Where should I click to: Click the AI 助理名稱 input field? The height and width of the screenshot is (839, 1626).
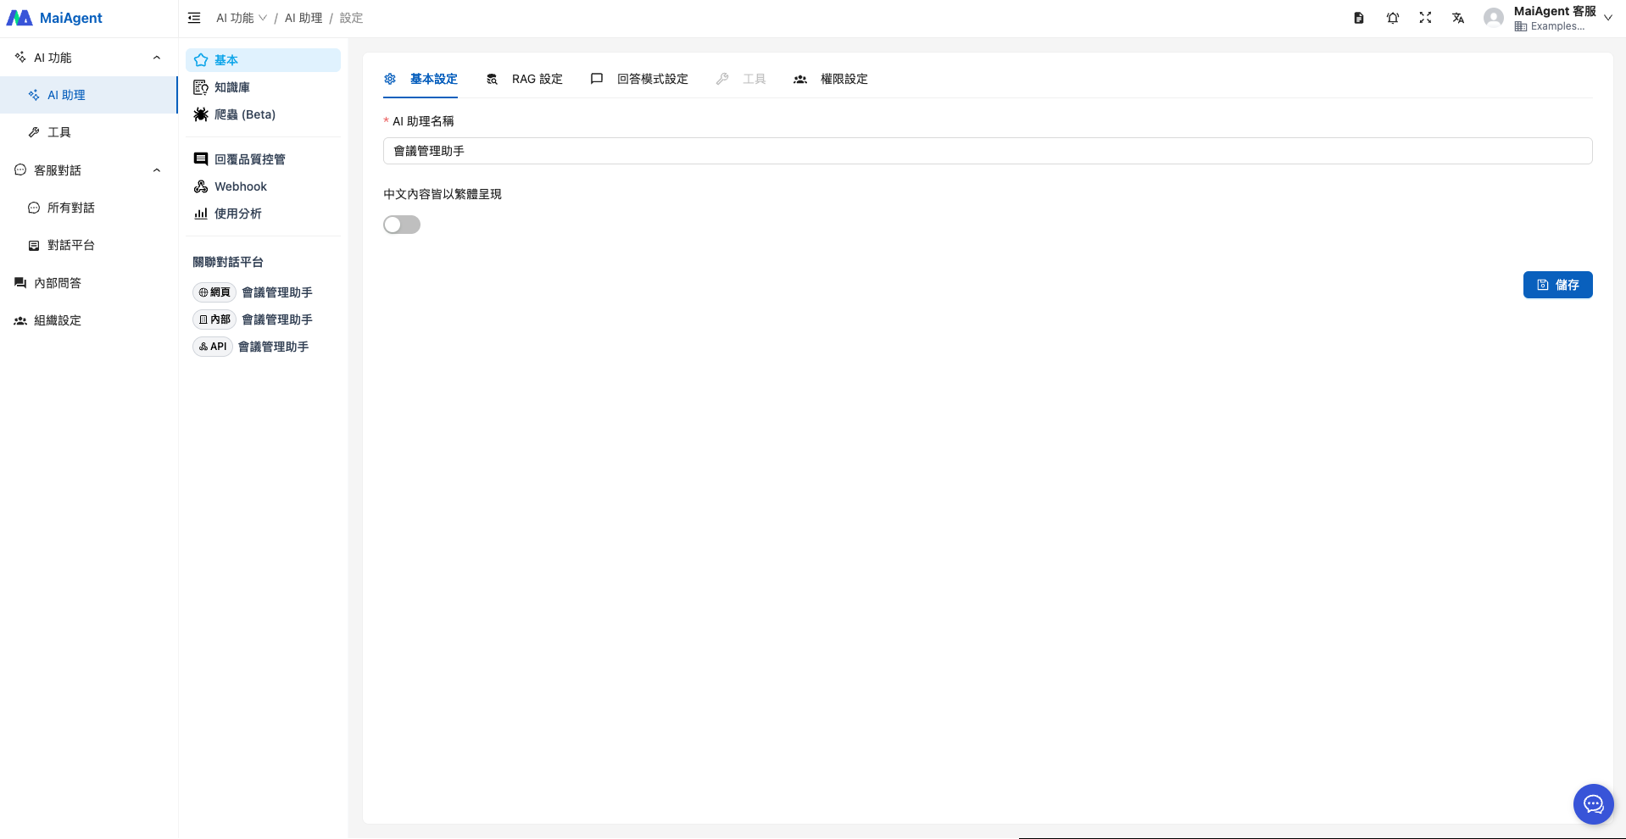point(988,151)
